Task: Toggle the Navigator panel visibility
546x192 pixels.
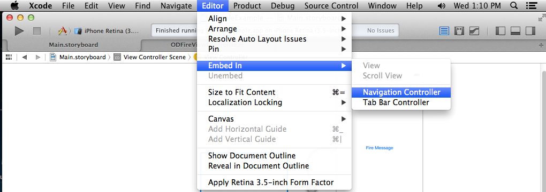Action: pyautogui.click(x=500, y=31)
